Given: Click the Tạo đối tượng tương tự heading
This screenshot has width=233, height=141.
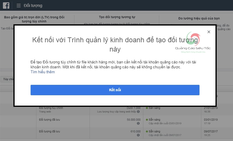Looking at the screenshot, I should (x=117, y=17).
